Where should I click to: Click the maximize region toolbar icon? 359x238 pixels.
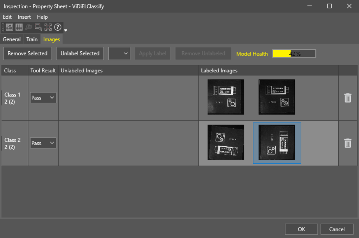click(x=48, y=27)
